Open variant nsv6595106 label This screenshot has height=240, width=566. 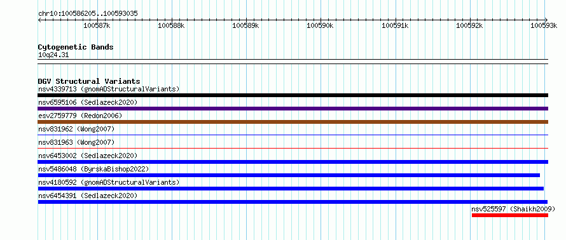click(x=88, y=102)
